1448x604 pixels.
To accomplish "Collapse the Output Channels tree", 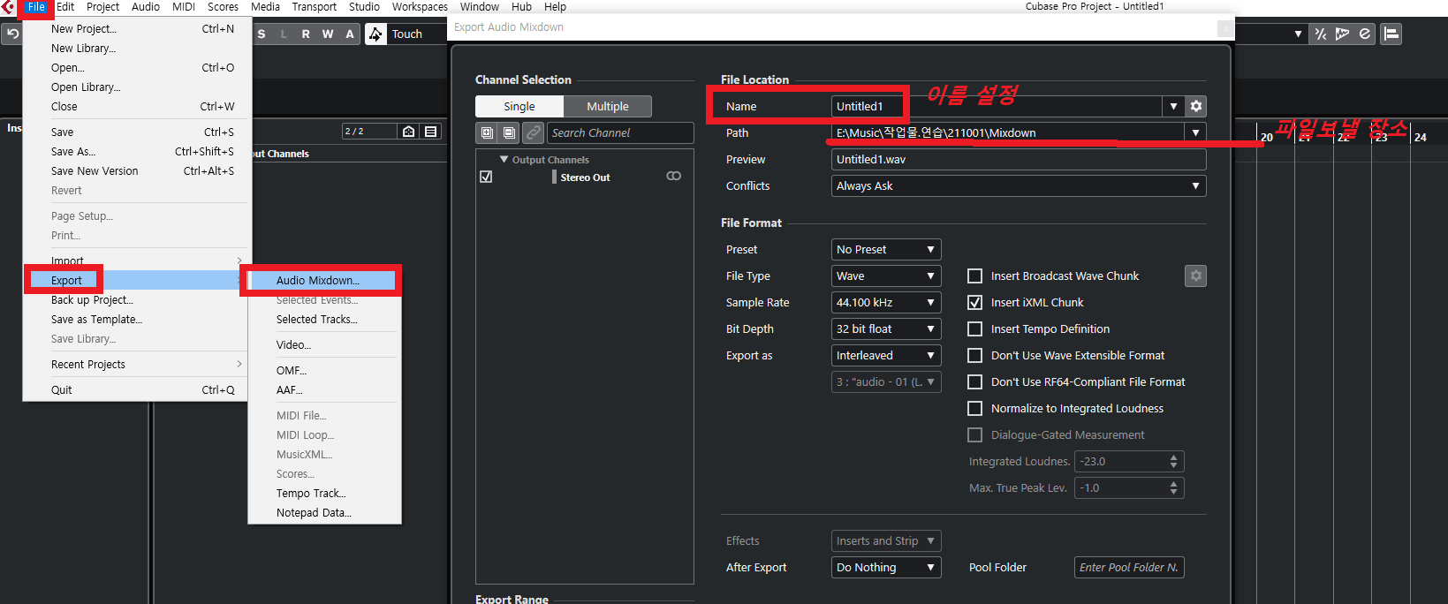I will click(504, 160).
